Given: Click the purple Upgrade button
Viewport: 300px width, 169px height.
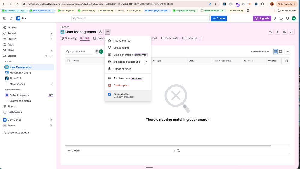Looking at the screenshot, I should (262, 18).
